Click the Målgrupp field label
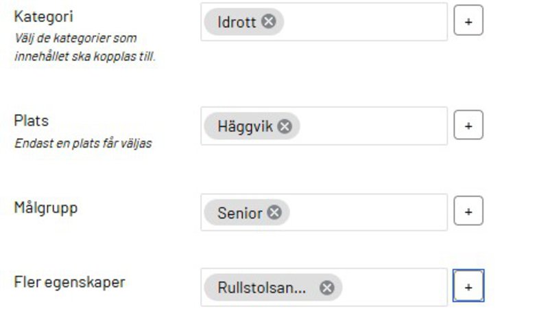Image resolution: width=535 pixels, height=309 pixels. pos(46,207)
